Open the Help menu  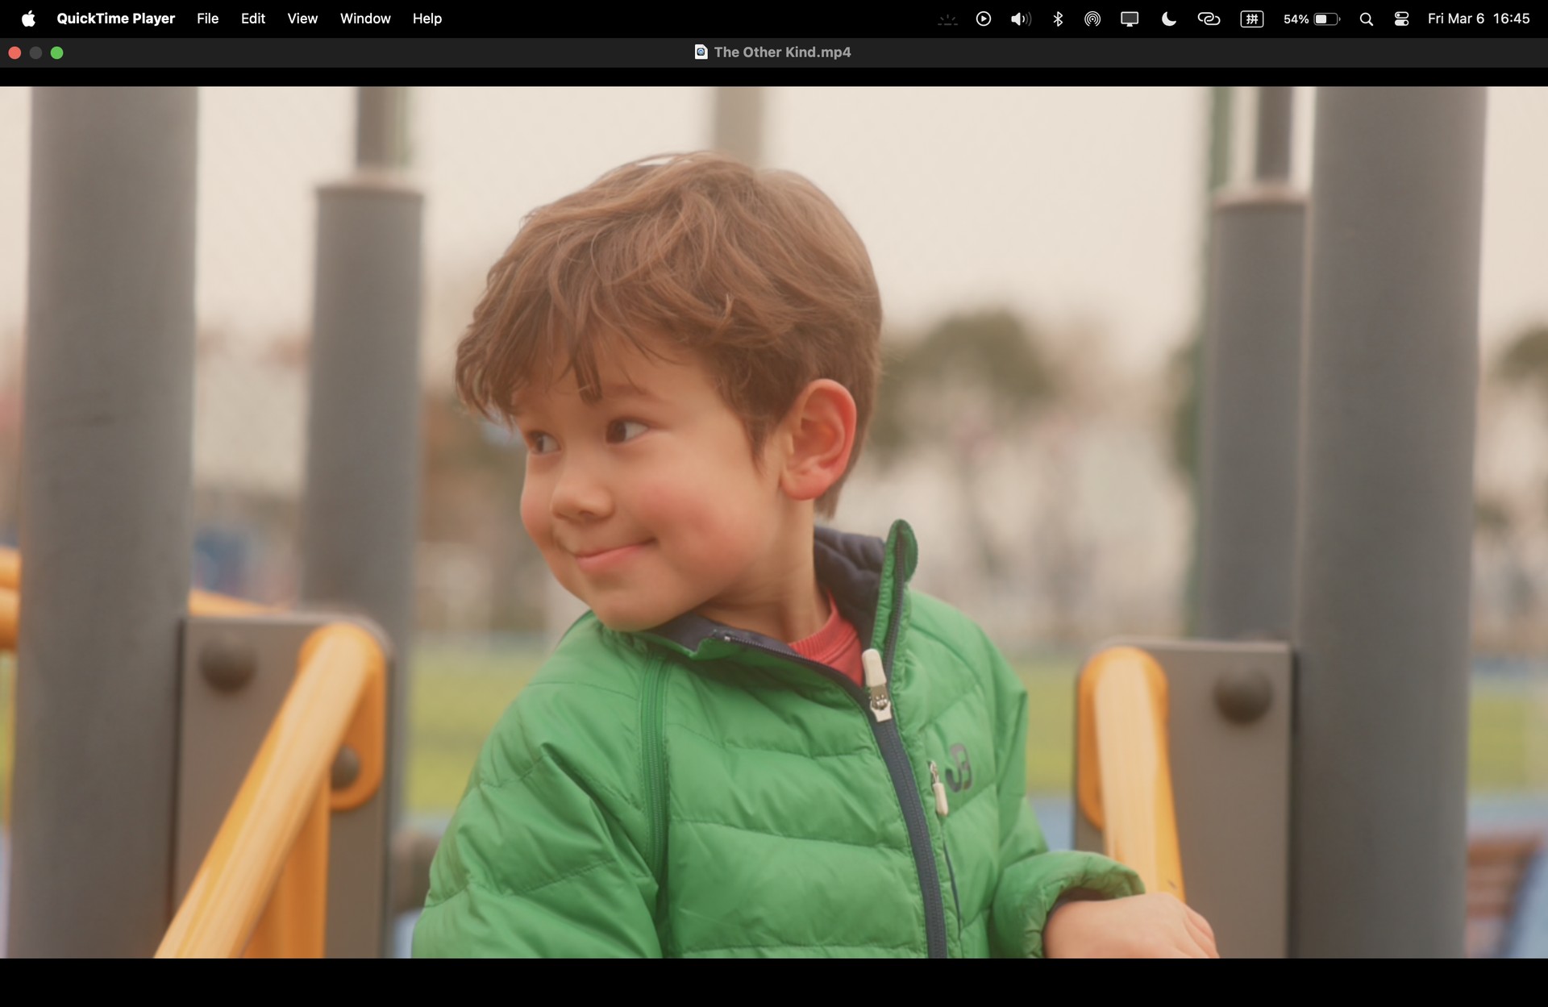point(427,19)
